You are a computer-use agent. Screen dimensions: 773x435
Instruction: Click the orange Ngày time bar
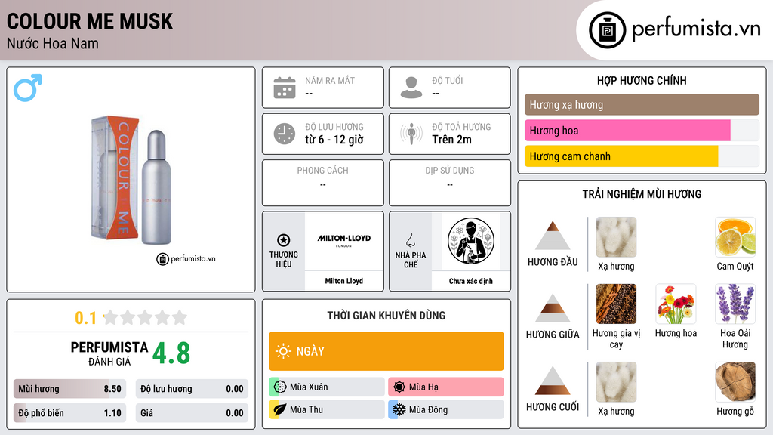(386, 351)
